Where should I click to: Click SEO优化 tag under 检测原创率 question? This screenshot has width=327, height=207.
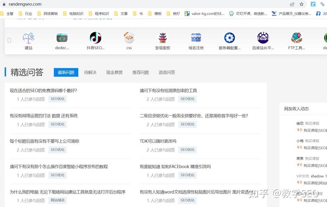pyautogui.click(x=187, y=99)
